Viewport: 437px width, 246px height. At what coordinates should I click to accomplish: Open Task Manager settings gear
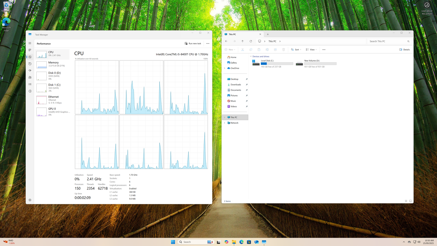[x=30, y=200]
